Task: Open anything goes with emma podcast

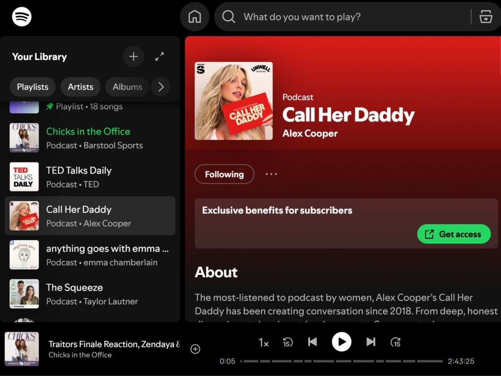Action: [x=90, y=255]
